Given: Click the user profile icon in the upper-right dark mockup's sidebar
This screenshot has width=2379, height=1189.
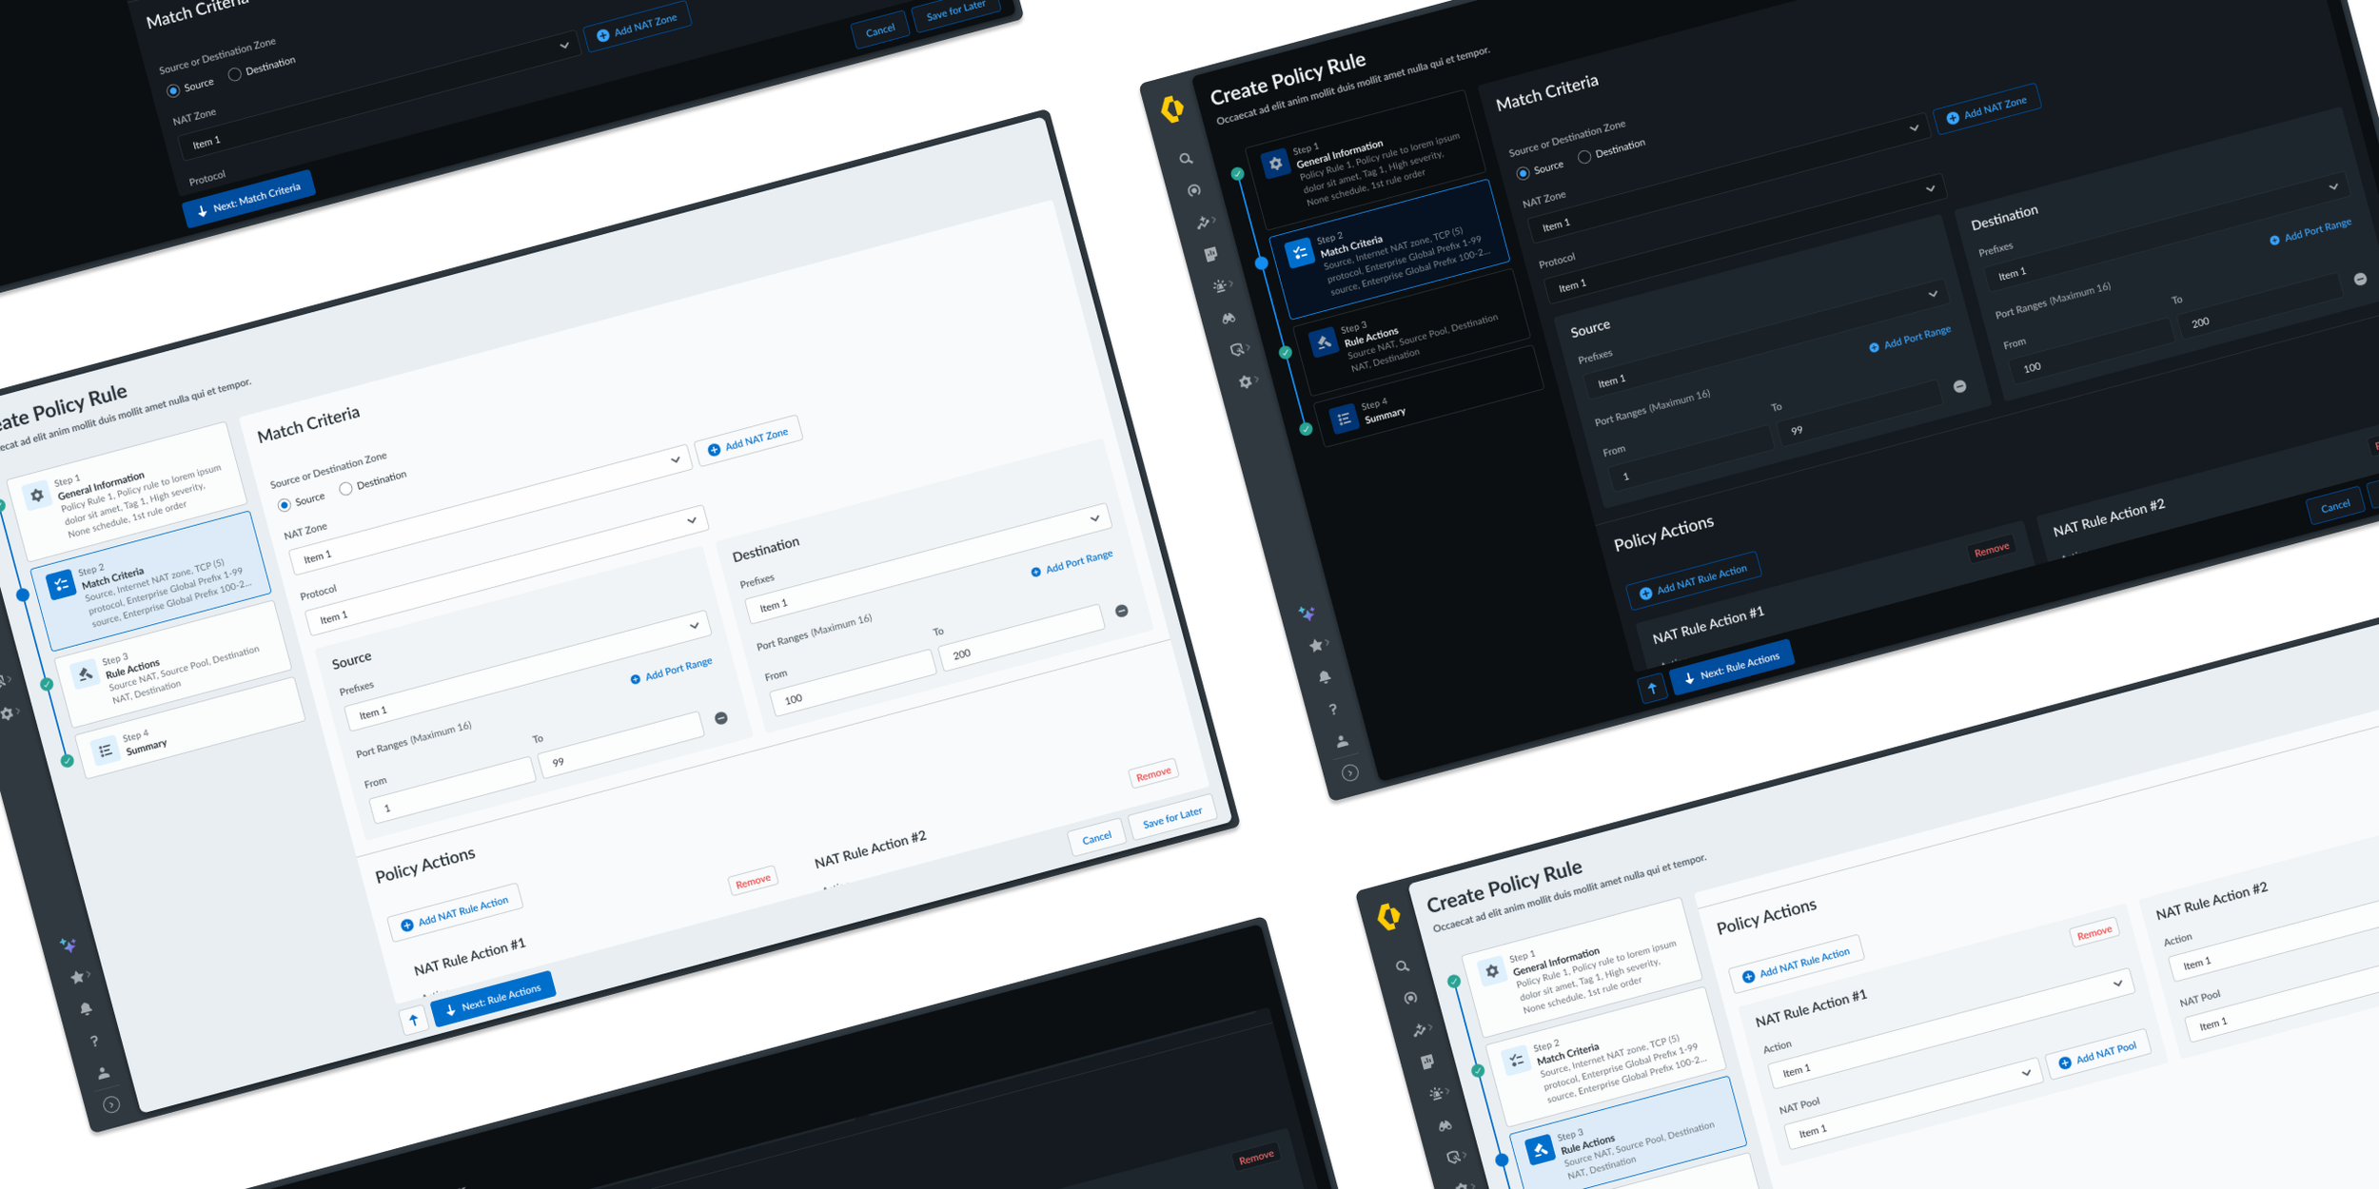Looking at the screenshot, I should point(1342,741).
